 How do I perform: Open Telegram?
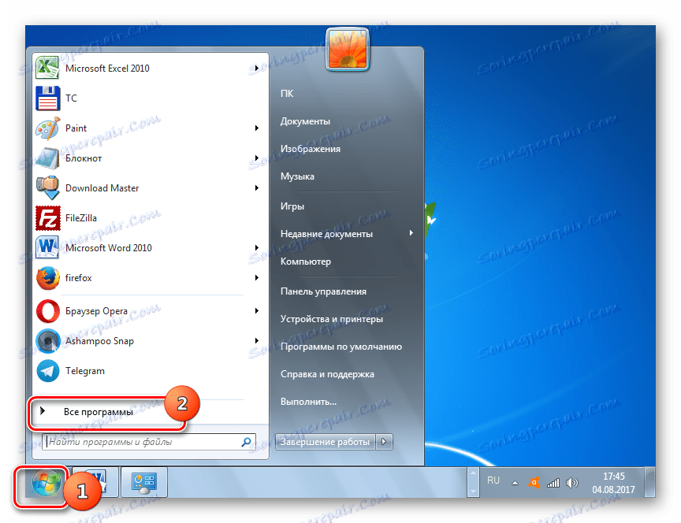tap(85, 371)
